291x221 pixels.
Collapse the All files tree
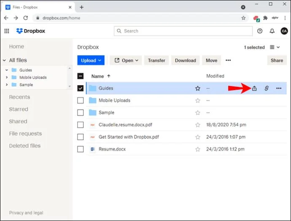4,60
